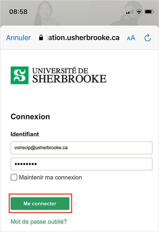Viewport: 159px width, 232px height.
Task: Tap the battery status icon
Action: coord(149,12)
